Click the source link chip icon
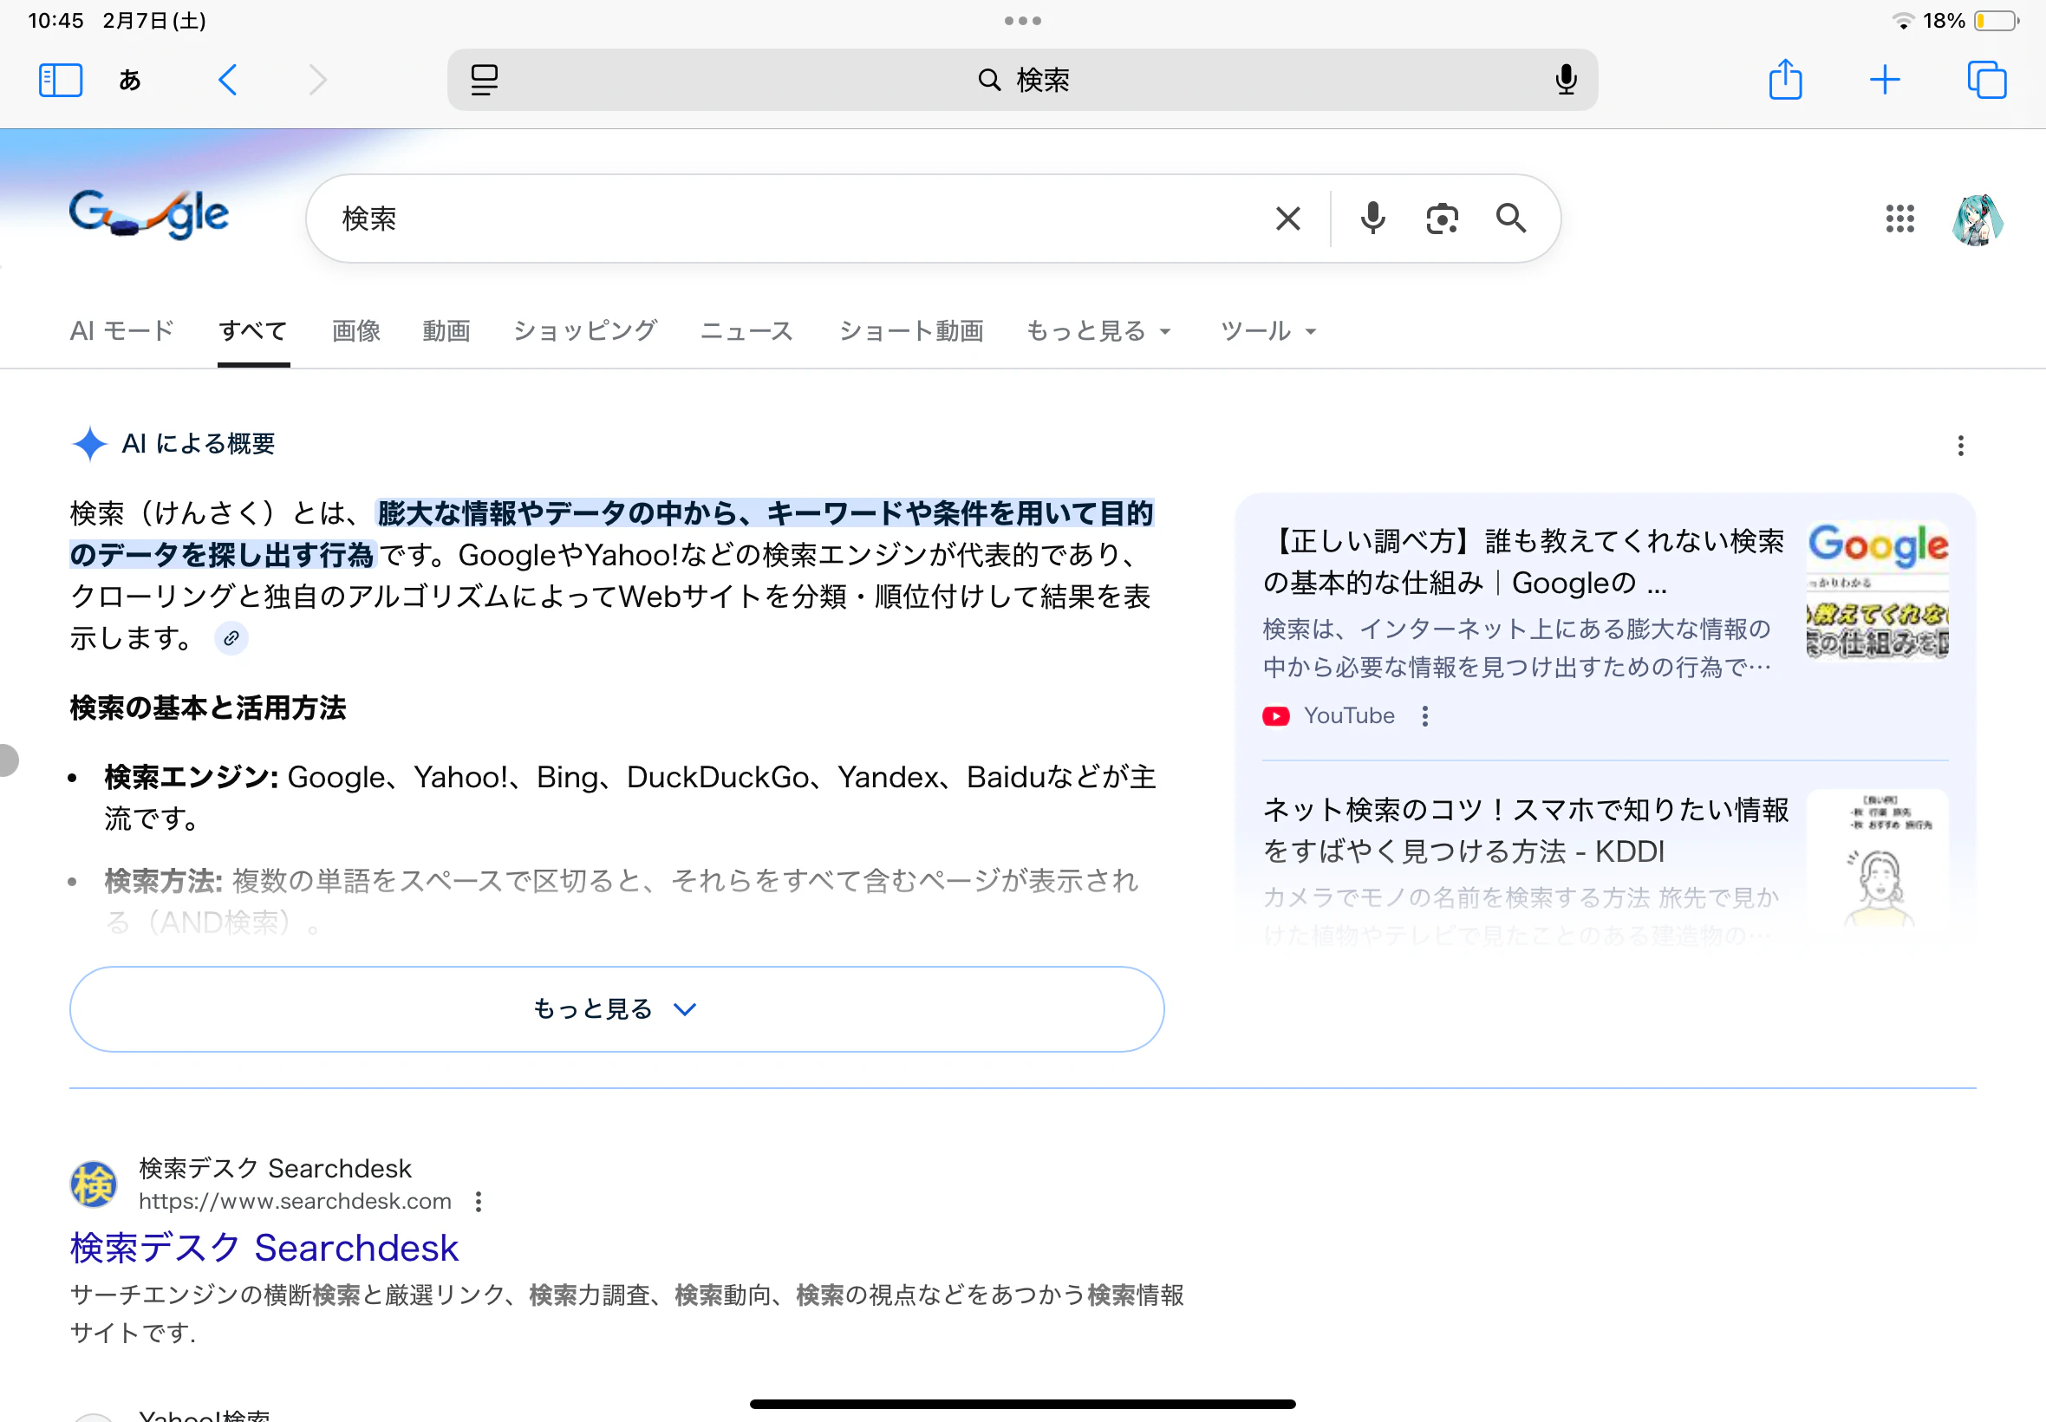This screenshot has width=2046, height=1422. 231,638
